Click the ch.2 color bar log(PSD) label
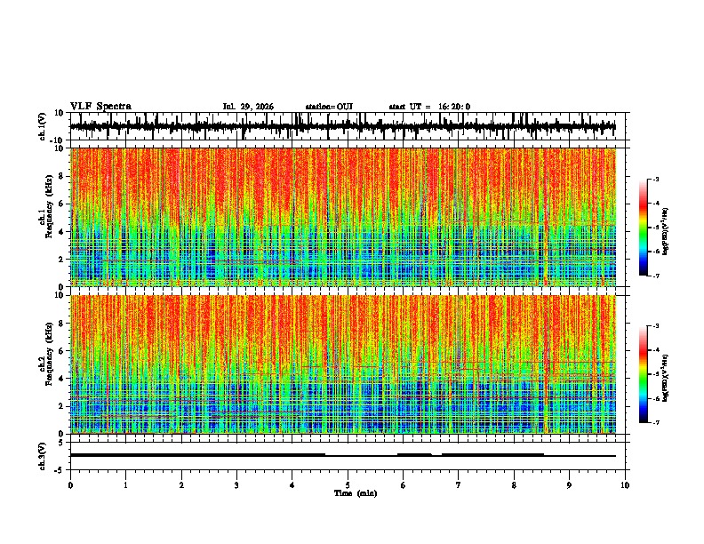 [666, 379]
